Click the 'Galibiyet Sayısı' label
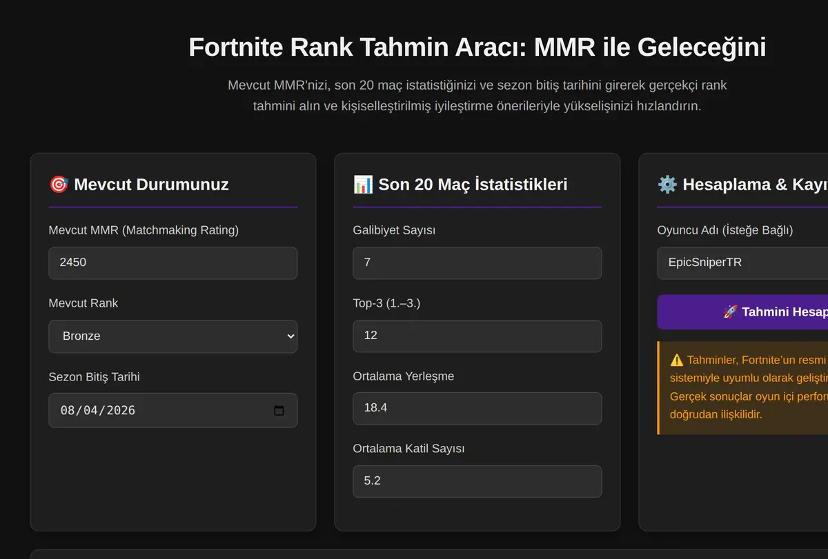Screen dimensions: 828x559 [x=394, y=230]
